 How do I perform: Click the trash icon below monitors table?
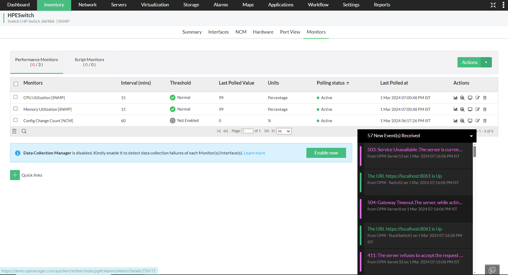pos(14,131)
